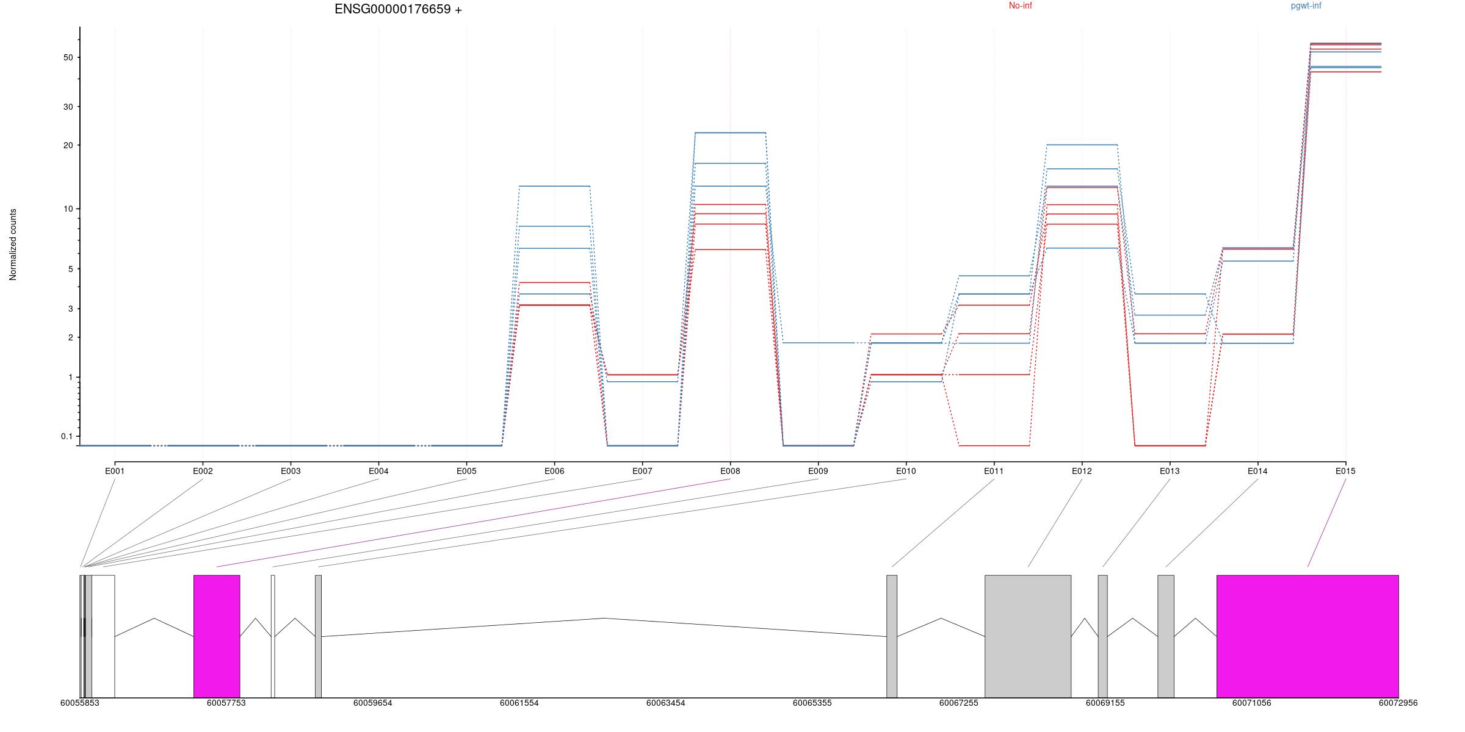This screenshot has width=1465, height=732.
Task: Select the pgwt-inf legend label
Action: [x=1306, y=5]
